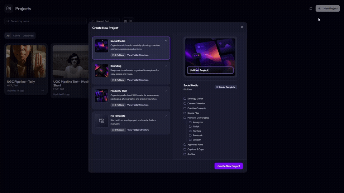Select the Product / SKU template
The width and height of the screenshot is (344, 193).
131,98
